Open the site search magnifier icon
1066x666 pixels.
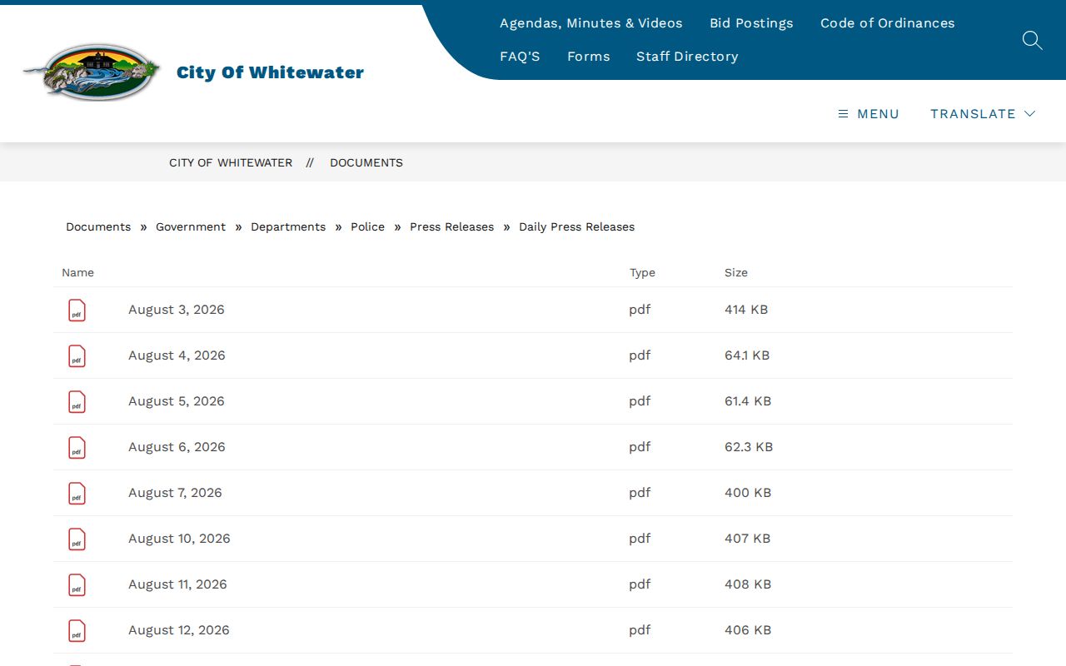(1032, 40)
